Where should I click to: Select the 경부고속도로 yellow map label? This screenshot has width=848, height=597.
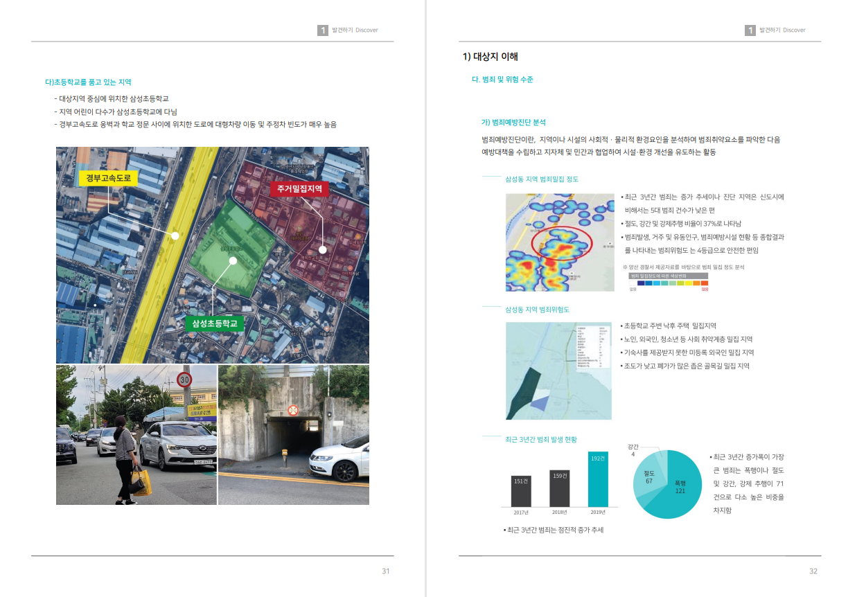(109, 179)
